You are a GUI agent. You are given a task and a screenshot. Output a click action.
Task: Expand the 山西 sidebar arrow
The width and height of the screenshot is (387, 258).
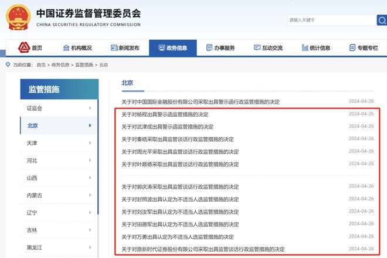[90, 178]
